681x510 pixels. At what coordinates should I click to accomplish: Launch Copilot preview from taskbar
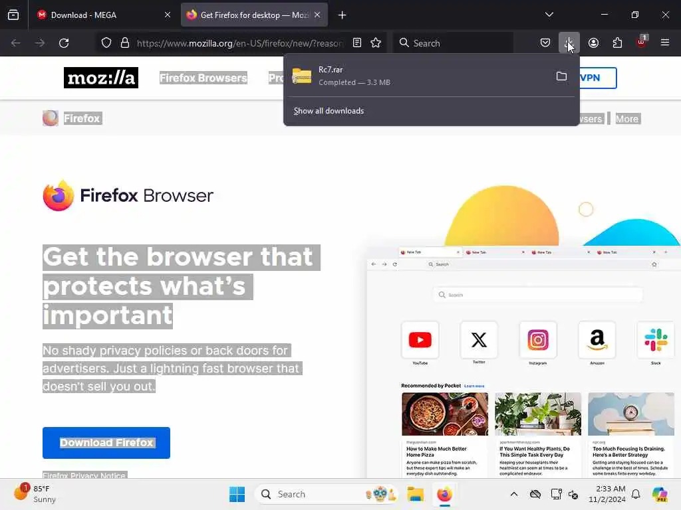coord(660,494)
